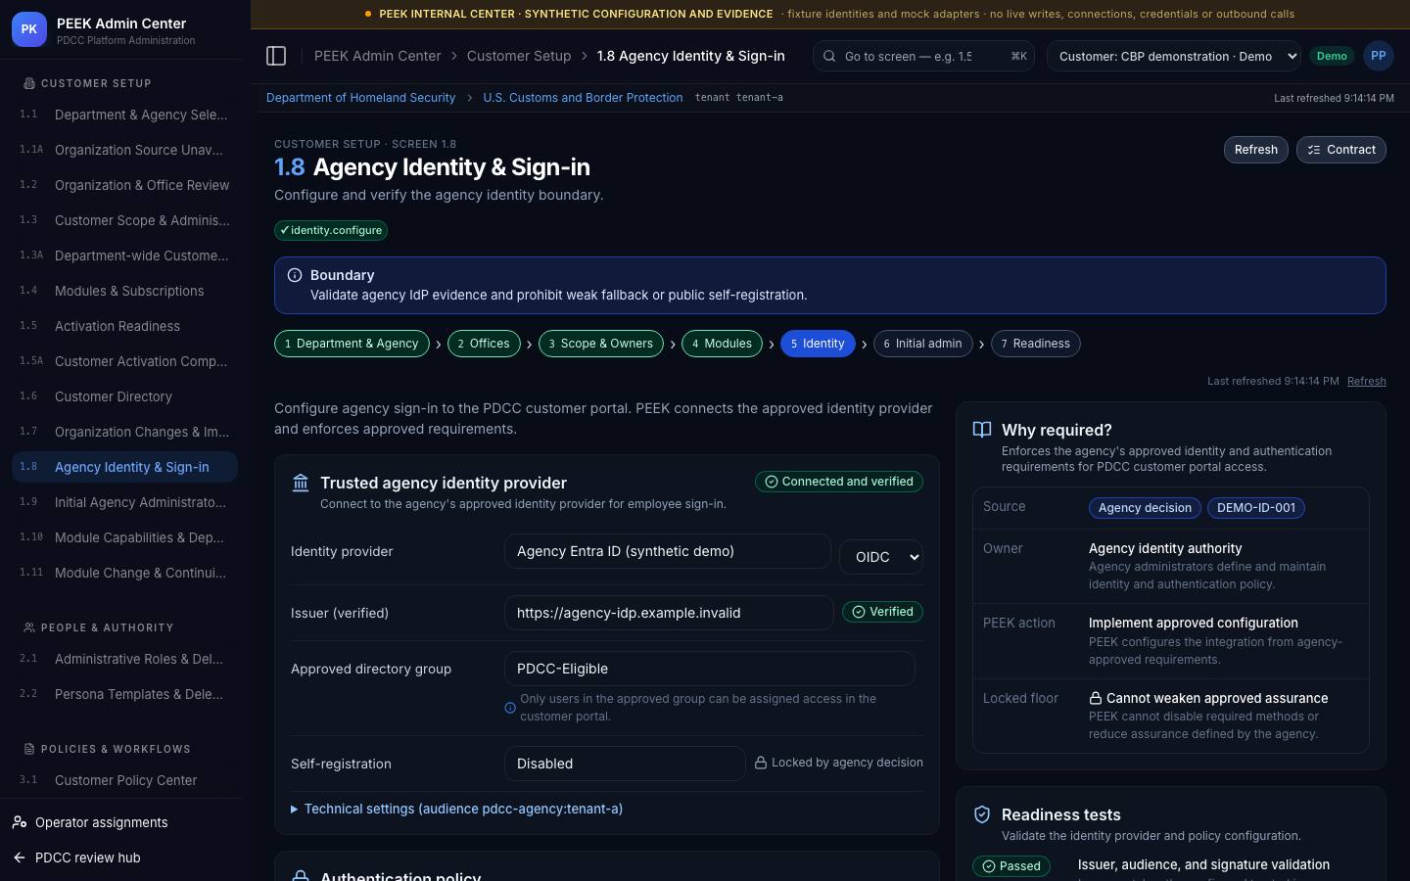The height and width of the screenshot is (881, 1410).
Task: Click the DEMO-ID-001 source tag
Action: (1255, 508)
